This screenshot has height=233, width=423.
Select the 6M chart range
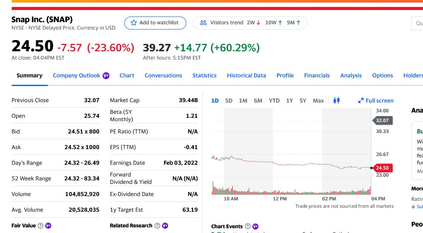pyautogui.click(x=258, y=101)
